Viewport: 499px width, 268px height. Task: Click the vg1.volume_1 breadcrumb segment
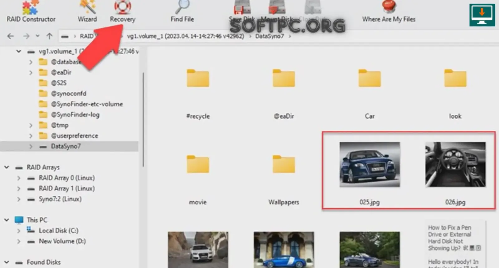(186, 36)
